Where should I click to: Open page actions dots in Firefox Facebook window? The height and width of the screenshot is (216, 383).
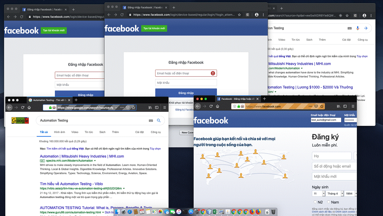(310, 106)
